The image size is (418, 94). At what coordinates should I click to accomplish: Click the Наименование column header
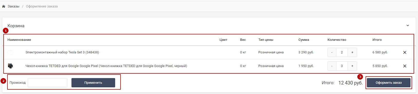(x=19, y=40)
